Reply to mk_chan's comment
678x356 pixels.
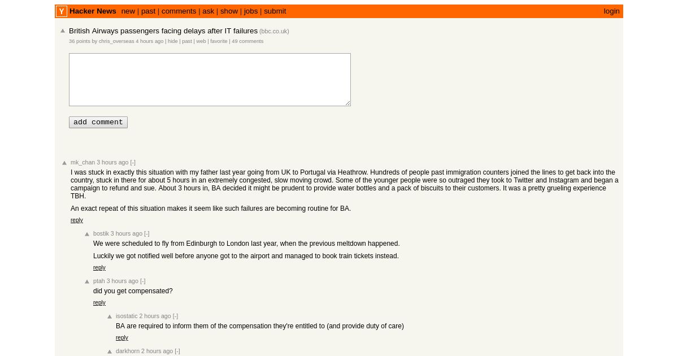point(77,220)
